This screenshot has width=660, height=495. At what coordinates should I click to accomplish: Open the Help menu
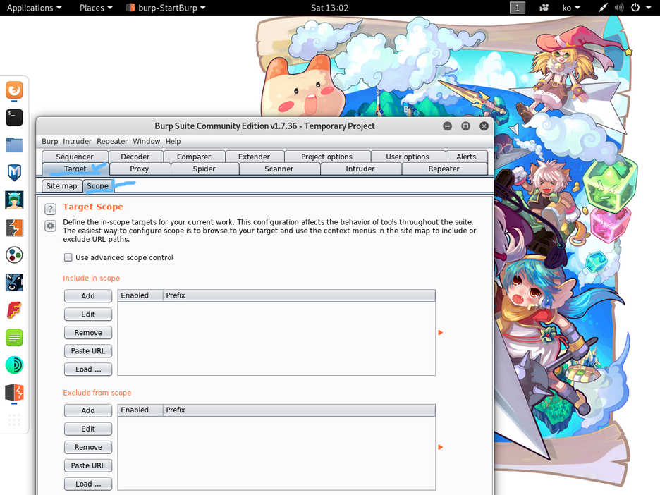point(173,142)
